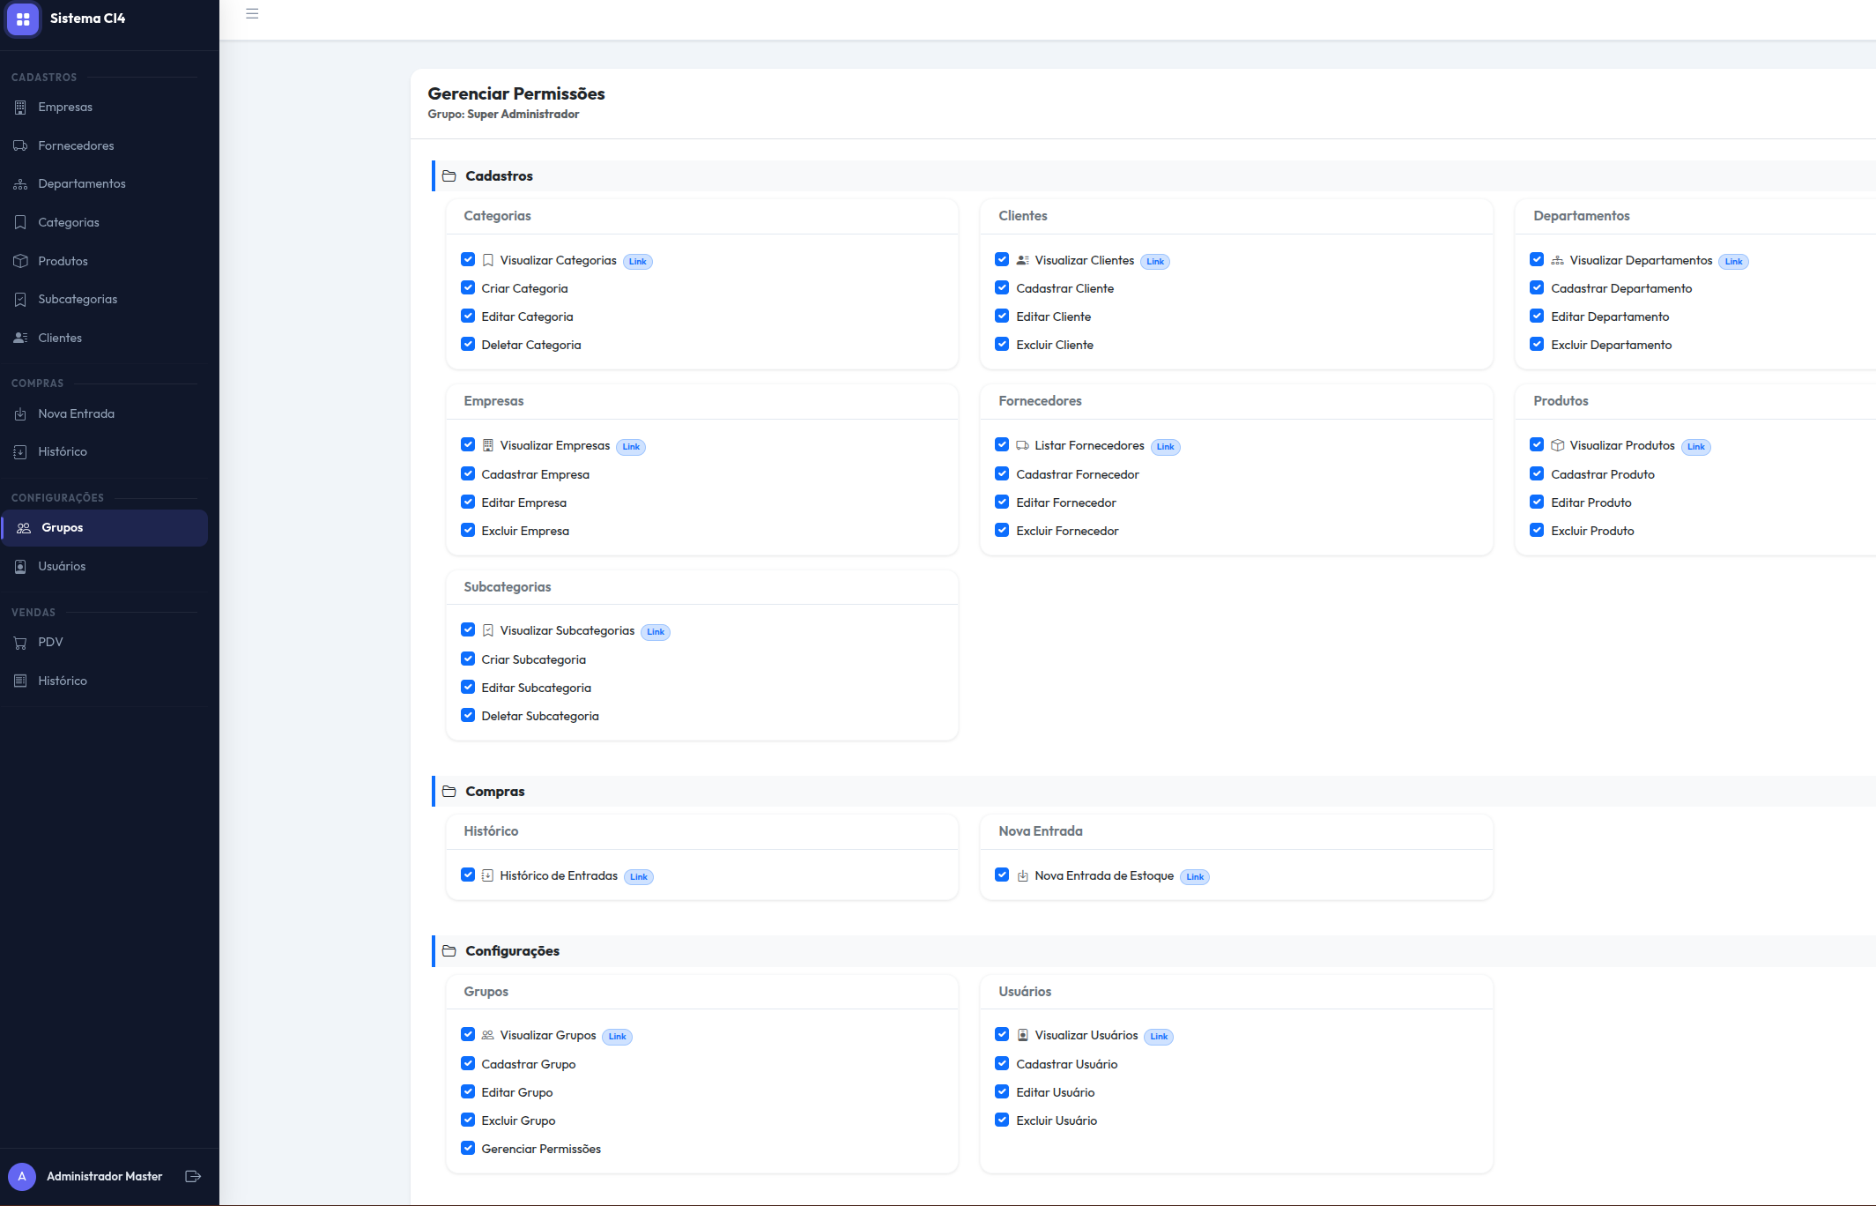The width and height of the screenshot is (1876, 1206).
Task: Uncheck the Excluir Fornecedor permission checkbox
Action: point(1002,531)
